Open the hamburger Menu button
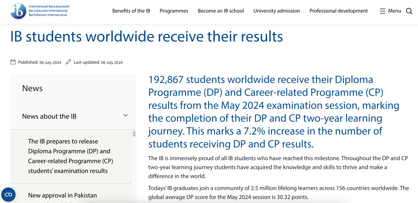This screenshot has height=203, width=418. (390, 11)
